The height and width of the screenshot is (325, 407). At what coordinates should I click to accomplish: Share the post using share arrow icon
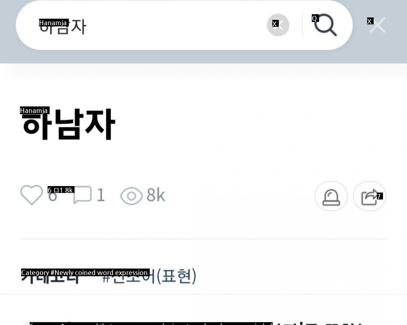coord(370,196)
